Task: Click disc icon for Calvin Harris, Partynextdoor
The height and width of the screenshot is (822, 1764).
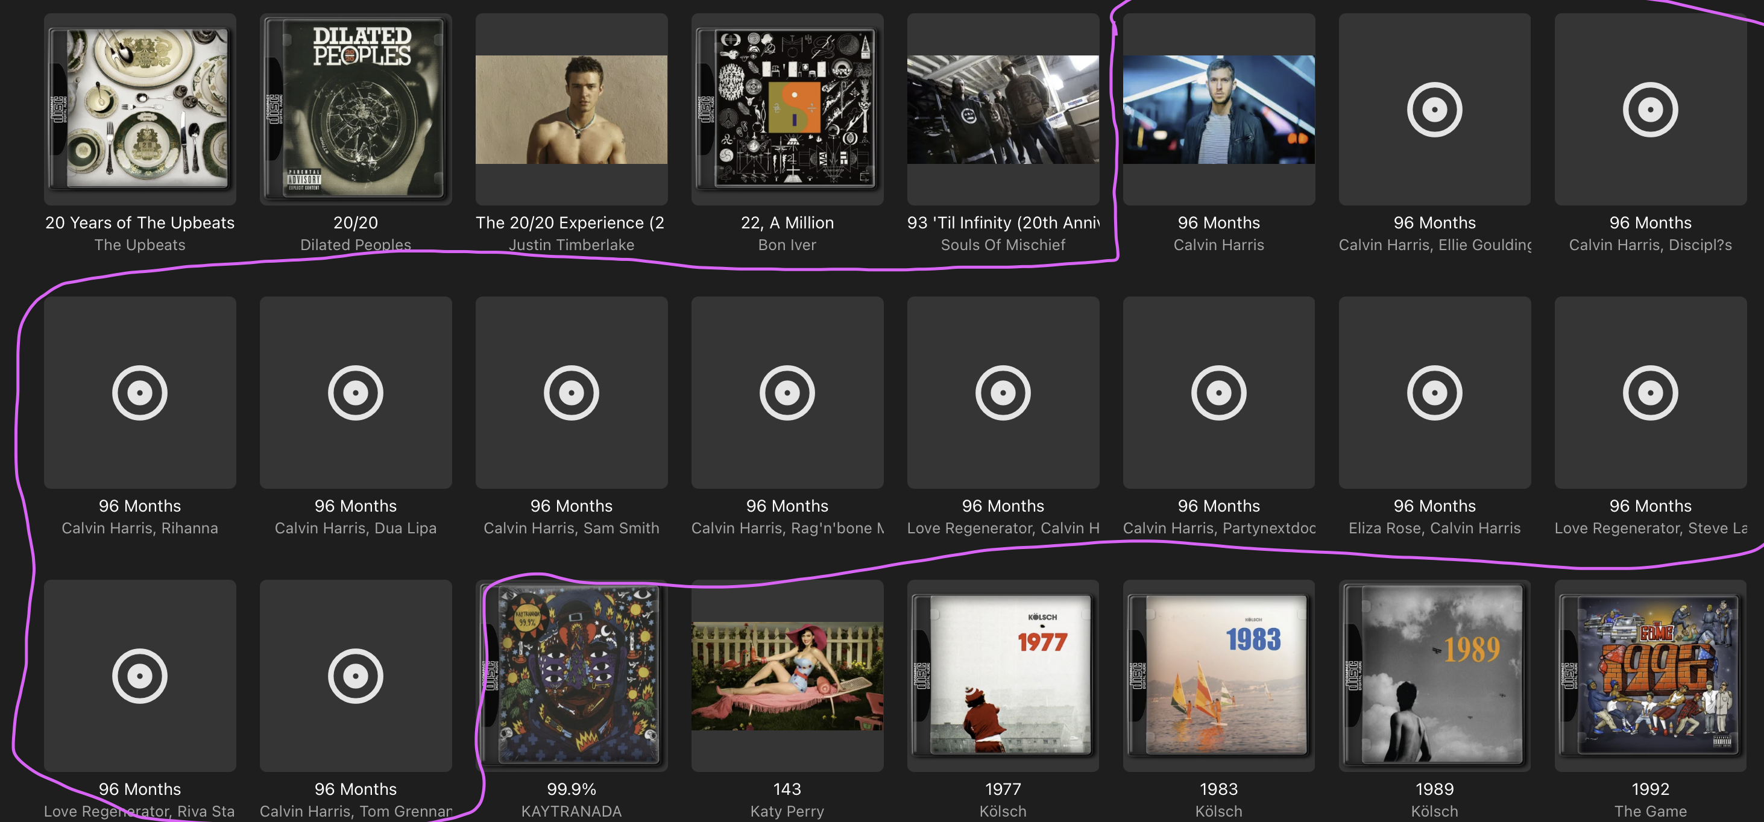Action: click(x=1218, y=392)
